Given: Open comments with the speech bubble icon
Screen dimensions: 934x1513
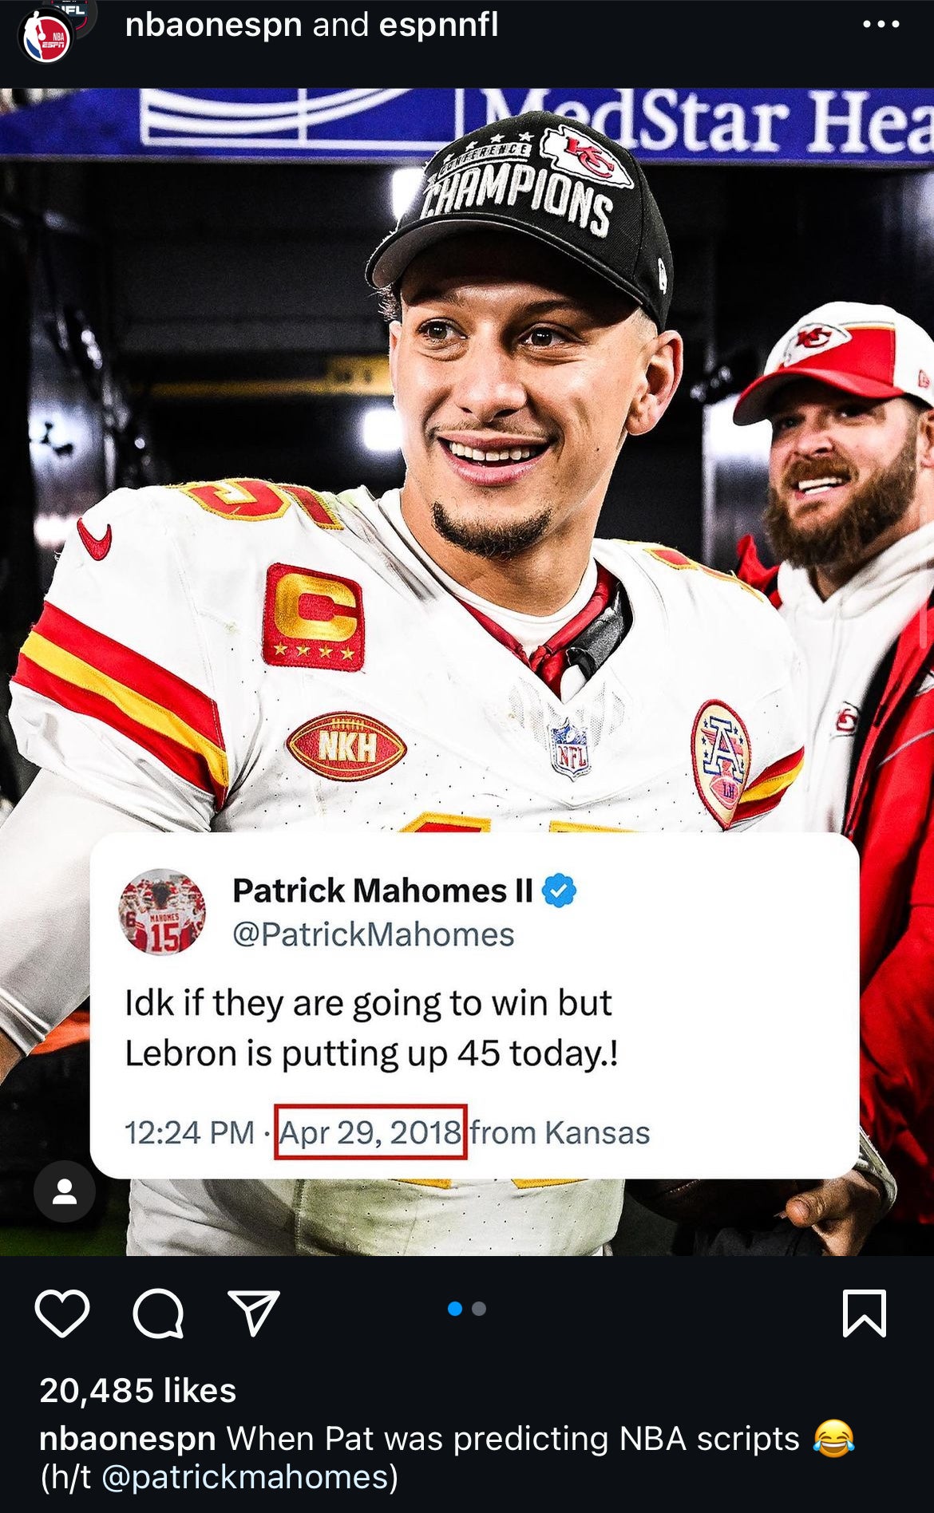Looking at the screenshot, I should (158, 1314).
